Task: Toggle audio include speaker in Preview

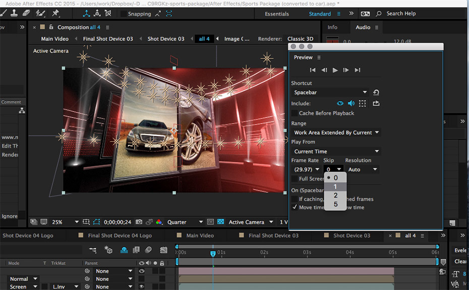Action: 351,103
